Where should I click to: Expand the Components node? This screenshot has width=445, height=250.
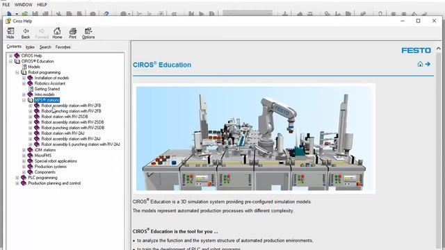click(24, 172)
